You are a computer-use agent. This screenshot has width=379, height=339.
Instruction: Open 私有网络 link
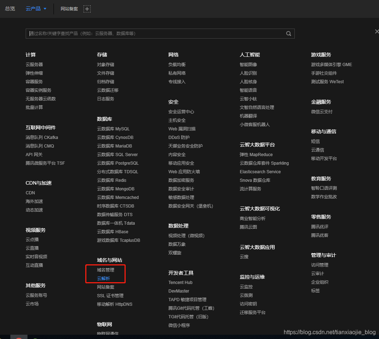(177, 73)
